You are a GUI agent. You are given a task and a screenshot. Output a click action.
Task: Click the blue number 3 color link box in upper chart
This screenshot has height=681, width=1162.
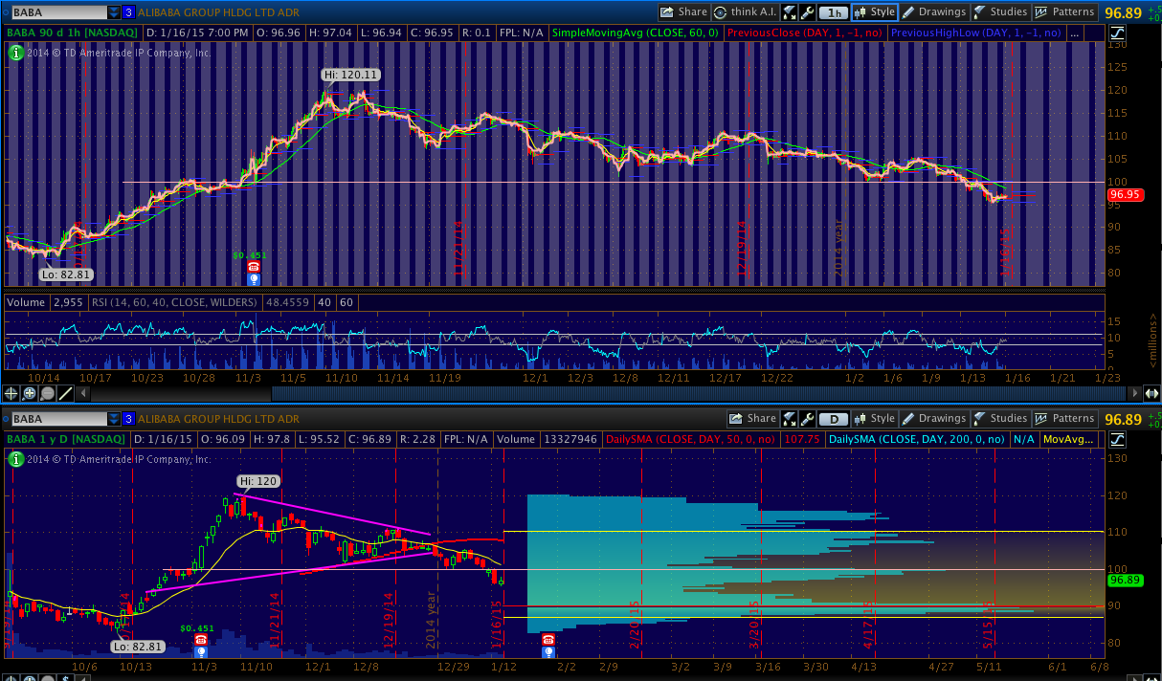click(x=129, y=12)
